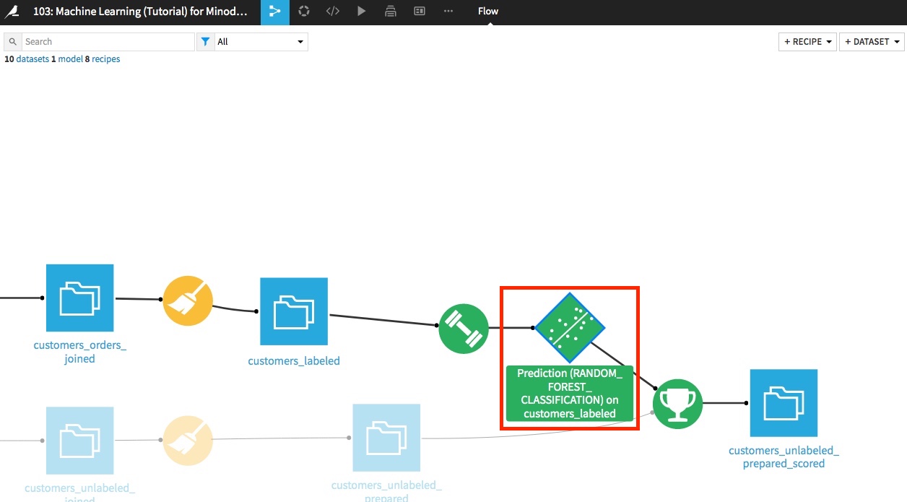Select the green dumbbell train recipe
The image size is (907, 502).
click(x=464, y=329)
